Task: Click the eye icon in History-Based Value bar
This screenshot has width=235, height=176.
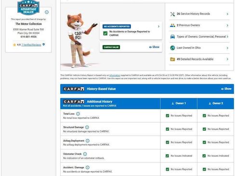Action: coord(222,89)
